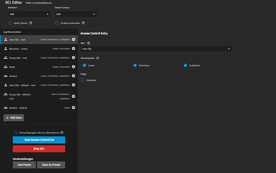
Task: Enable the Apply Owner checkbox
Action: point(10,23)
